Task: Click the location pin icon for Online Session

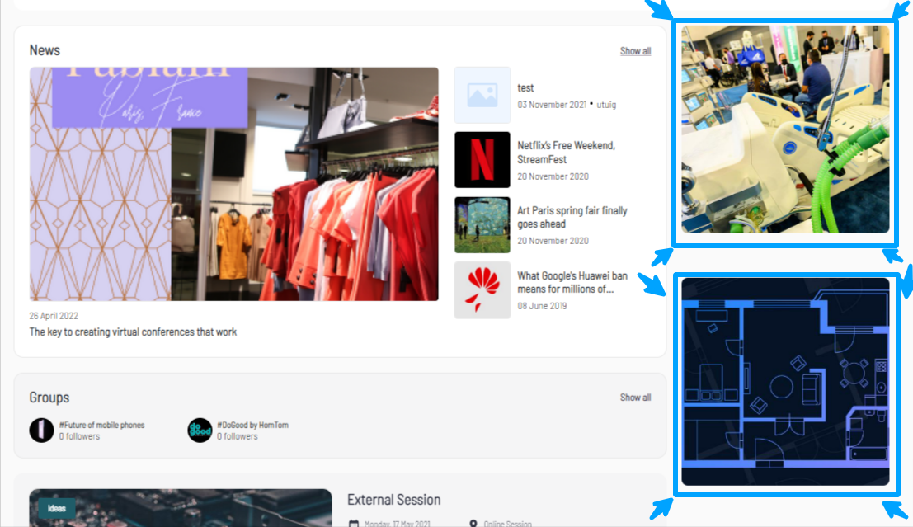Action: [473, 524]
